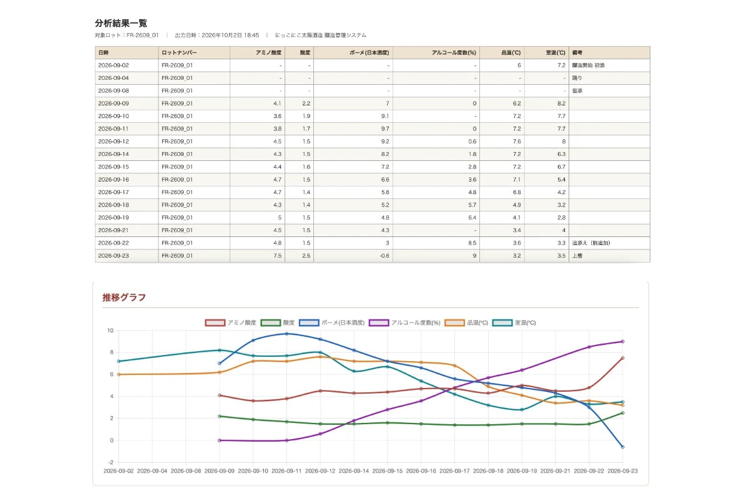Click orange 品温 point at 2026-09-02
Viewport: 749px width, 499px height.
(x=119, y=374)
